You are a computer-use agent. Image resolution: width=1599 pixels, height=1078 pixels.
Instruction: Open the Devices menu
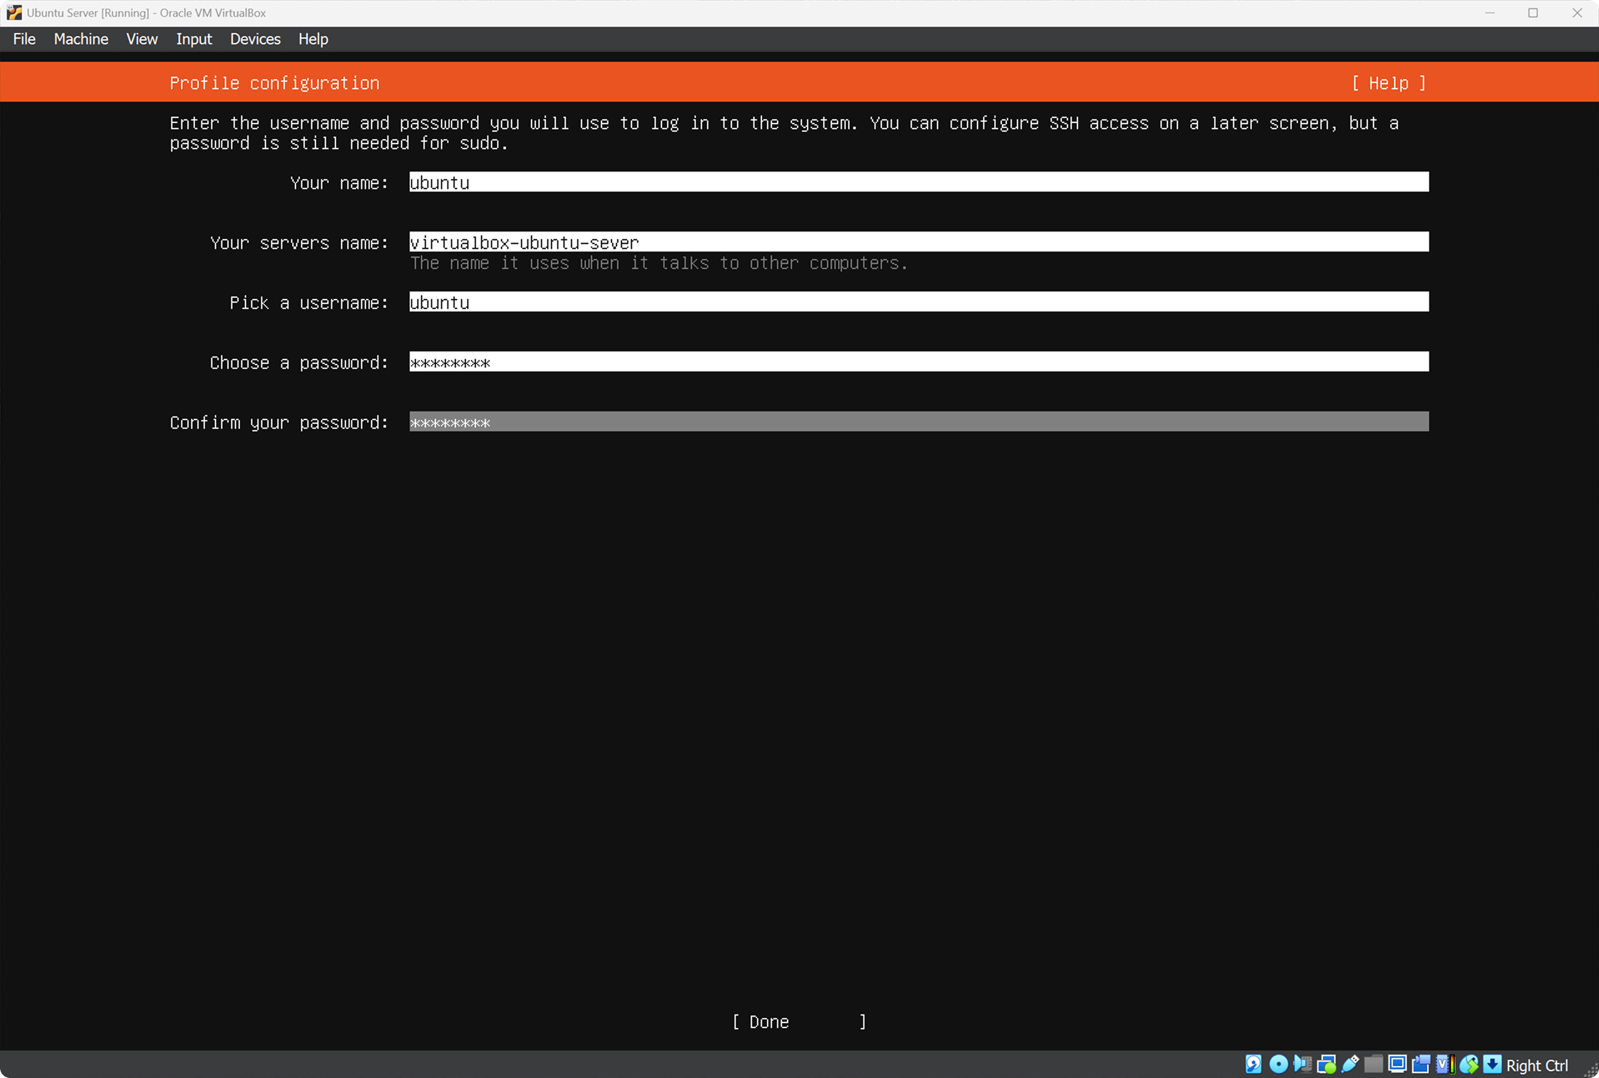254,39
